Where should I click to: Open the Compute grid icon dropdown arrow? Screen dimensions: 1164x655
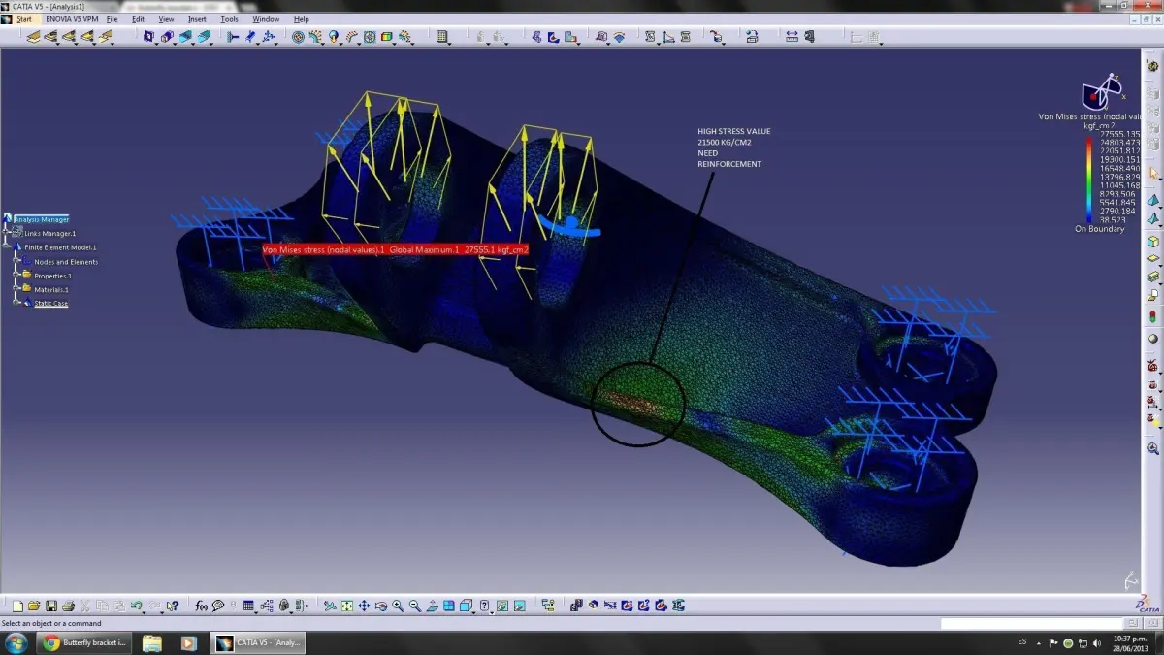450,43
